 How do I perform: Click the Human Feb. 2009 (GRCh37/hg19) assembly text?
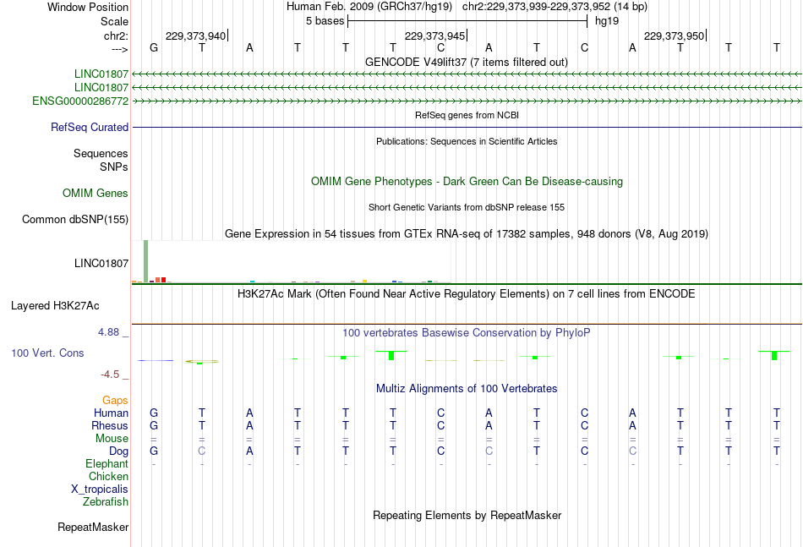click(369, 7)
